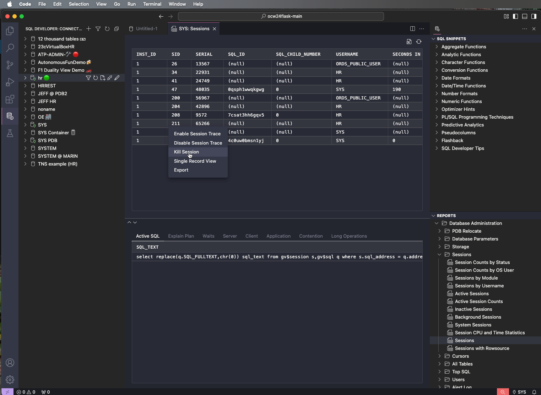Refresh the connections list

point(107,29)
